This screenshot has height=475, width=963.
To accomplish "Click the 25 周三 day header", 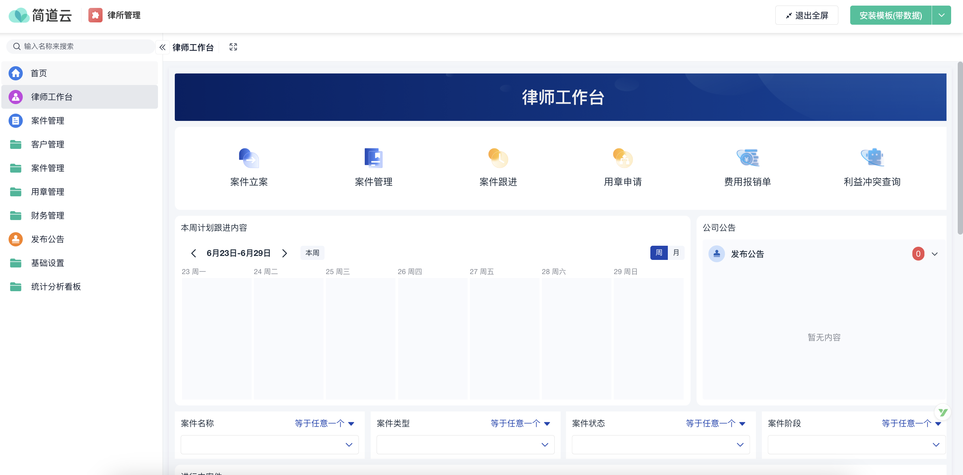I will (x=338, y=271).
